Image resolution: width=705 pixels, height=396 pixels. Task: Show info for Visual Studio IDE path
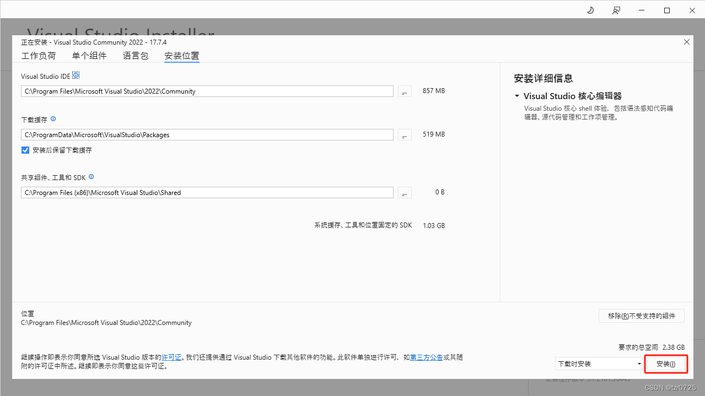(76, 75)
